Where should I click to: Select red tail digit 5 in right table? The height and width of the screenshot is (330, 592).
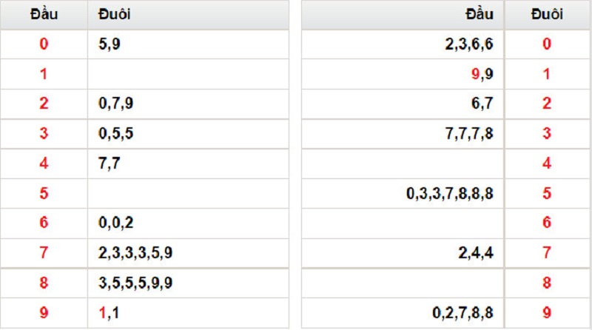[546, 194]
